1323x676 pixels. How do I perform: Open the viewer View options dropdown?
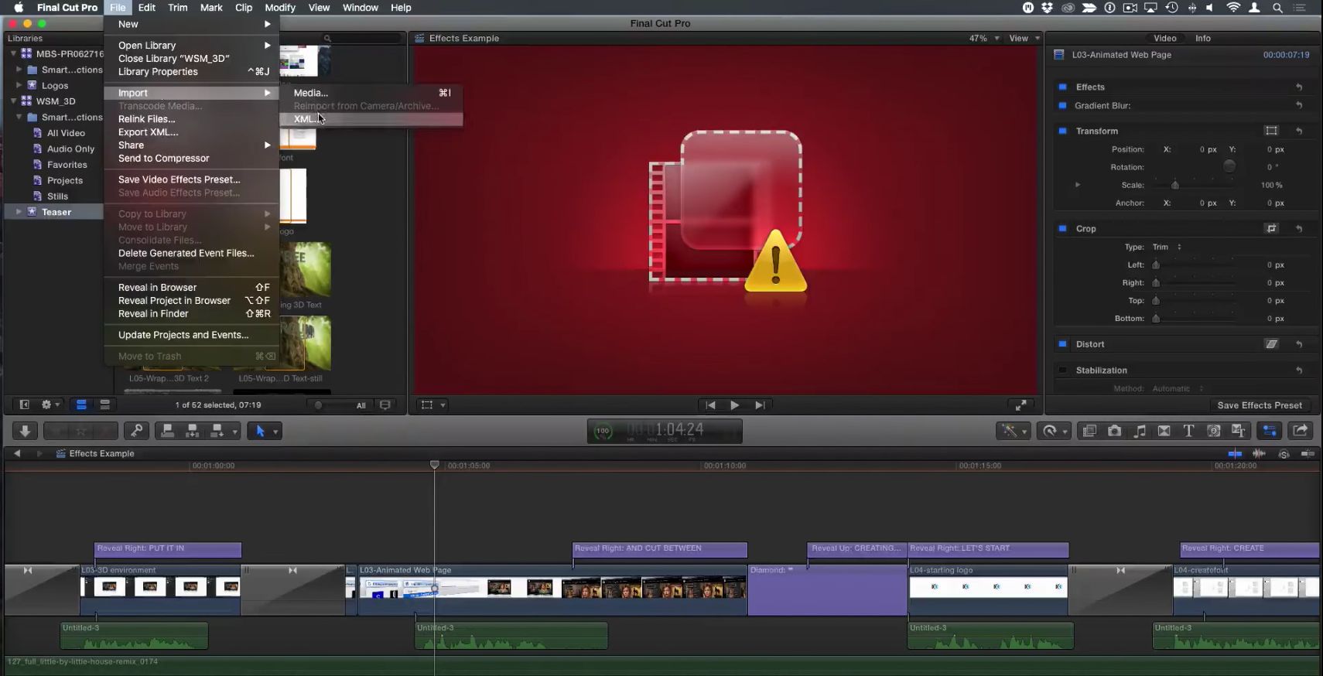(1024, 38)
